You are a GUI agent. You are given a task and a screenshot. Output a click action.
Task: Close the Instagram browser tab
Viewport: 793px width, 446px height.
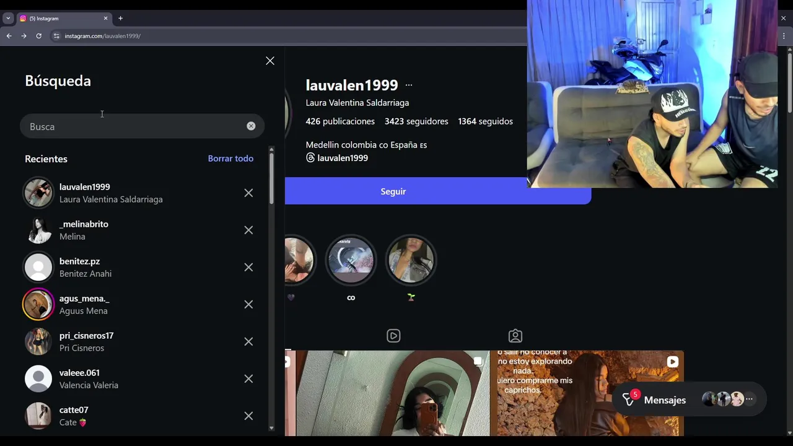tap(105, 19)
